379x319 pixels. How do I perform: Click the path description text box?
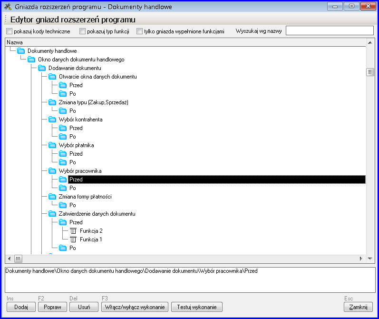coord(190,280)
